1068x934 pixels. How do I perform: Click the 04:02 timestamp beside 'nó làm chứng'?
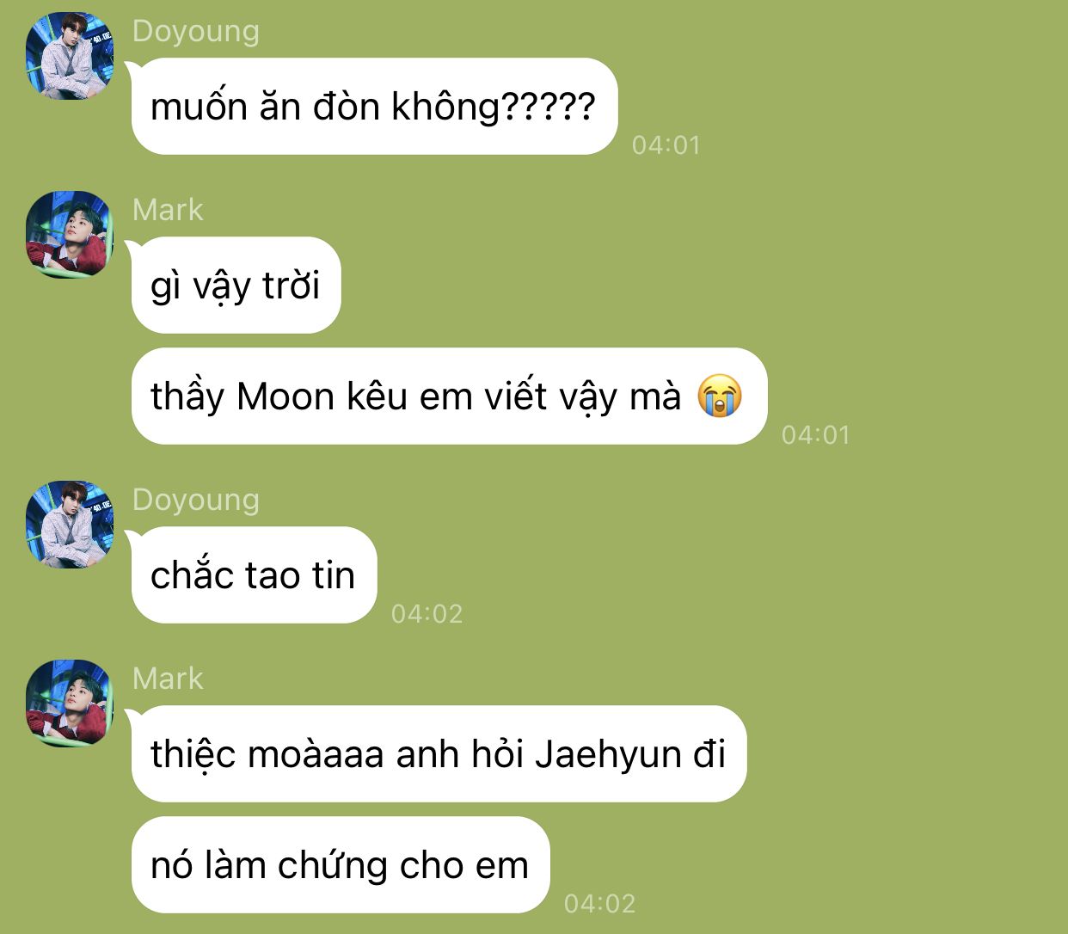[600, 903]
